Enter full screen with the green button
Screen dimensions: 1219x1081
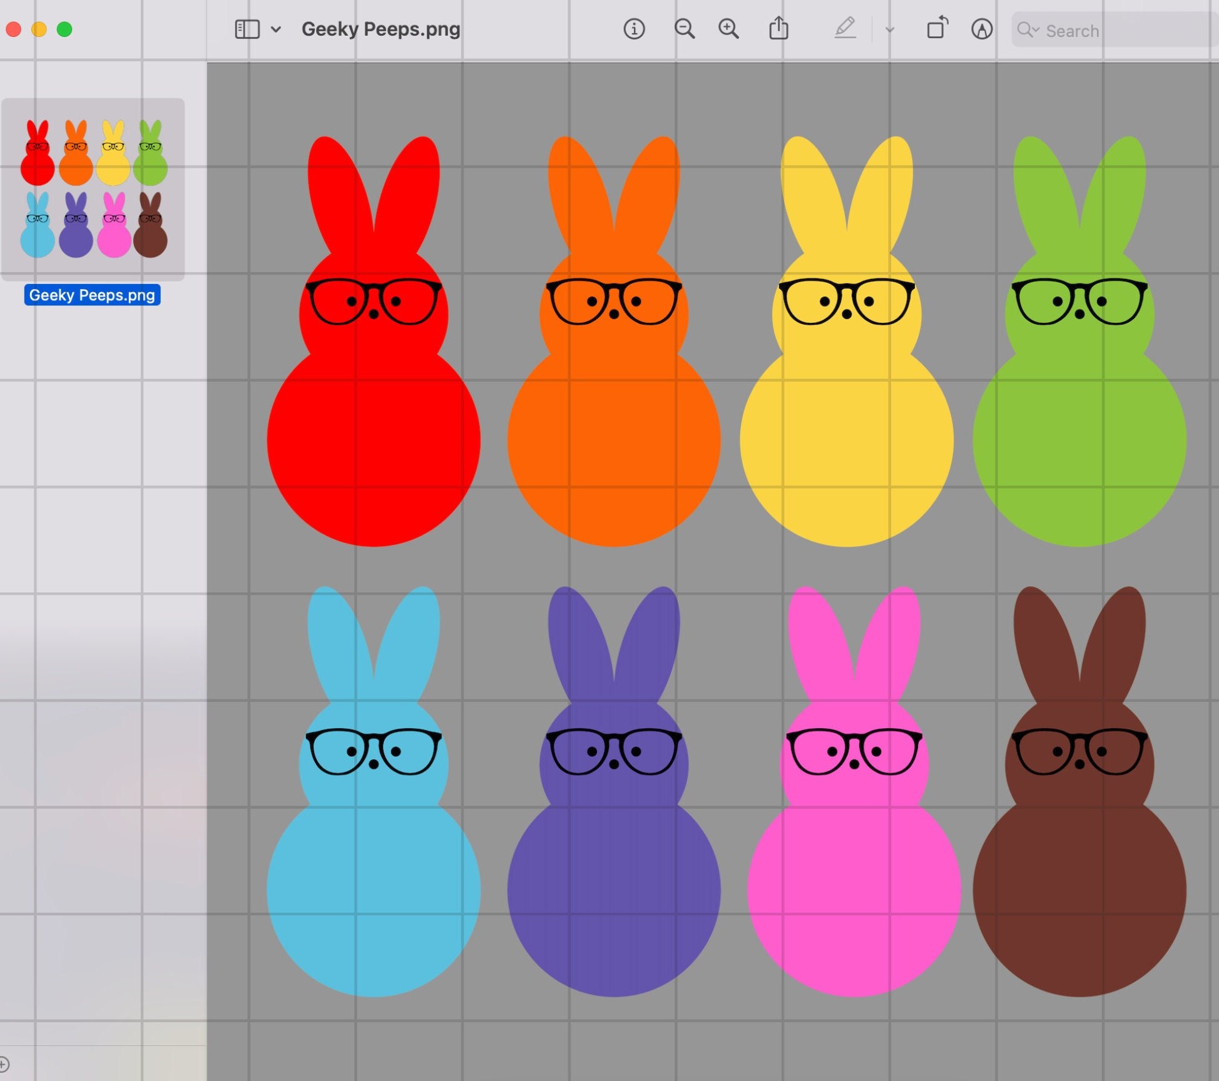click(x=64, y=29)
